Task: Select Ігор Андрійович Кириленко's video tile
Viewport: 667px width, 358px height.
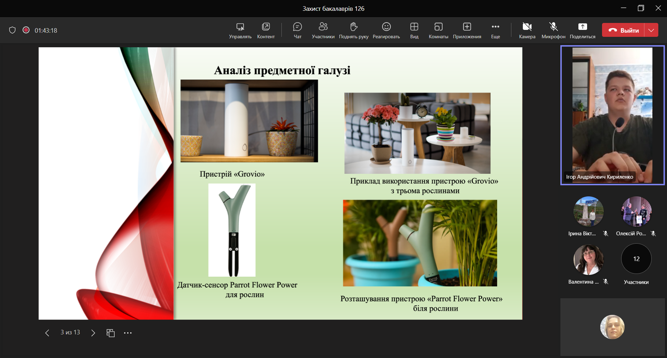Action: pos(612,115)
